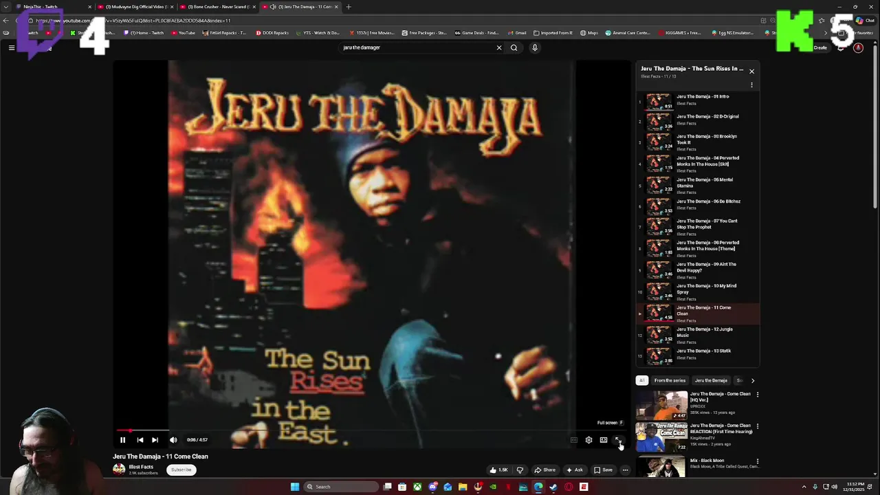Open options for Come Clean REACTION video
Viewport: 880px width, 495px height.
pyautogui.click(x=757, y=426)
